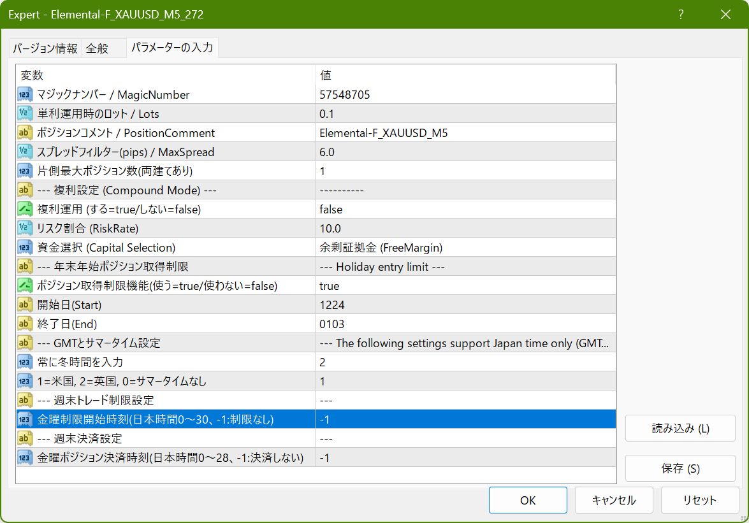Toggle the ポジション取得制限機能 true value
Screen dimensions: 749x523
pos(465,286)
